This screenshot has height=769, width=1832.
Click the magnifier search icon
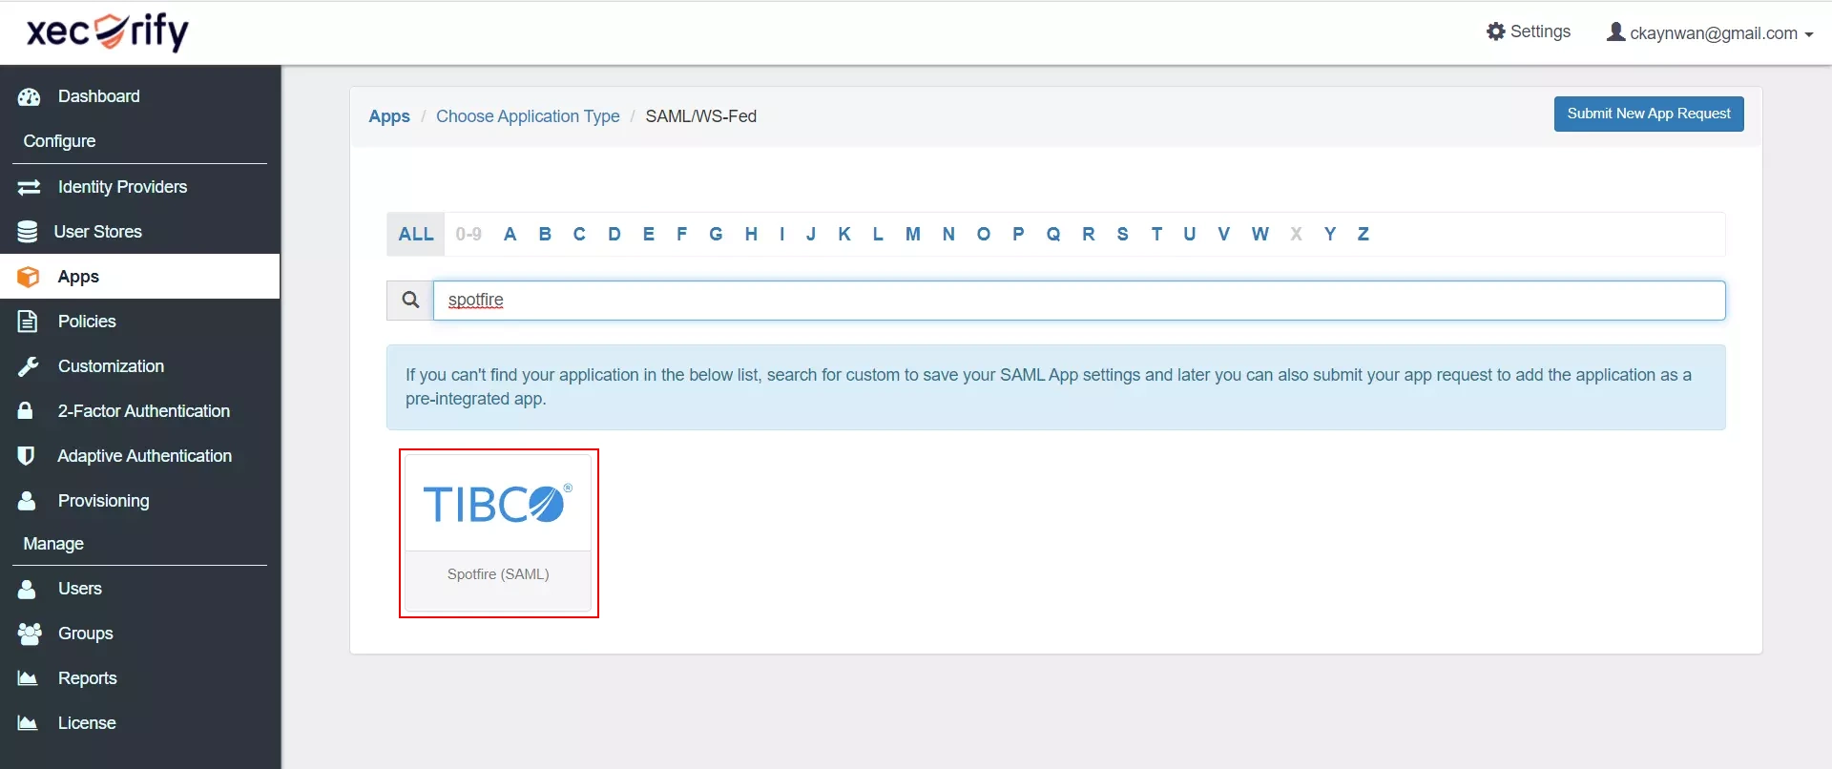coord(410,300)
